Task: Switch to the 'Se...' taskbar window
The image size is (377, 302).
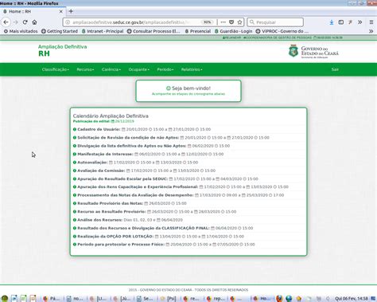Action: pos(145,299)
